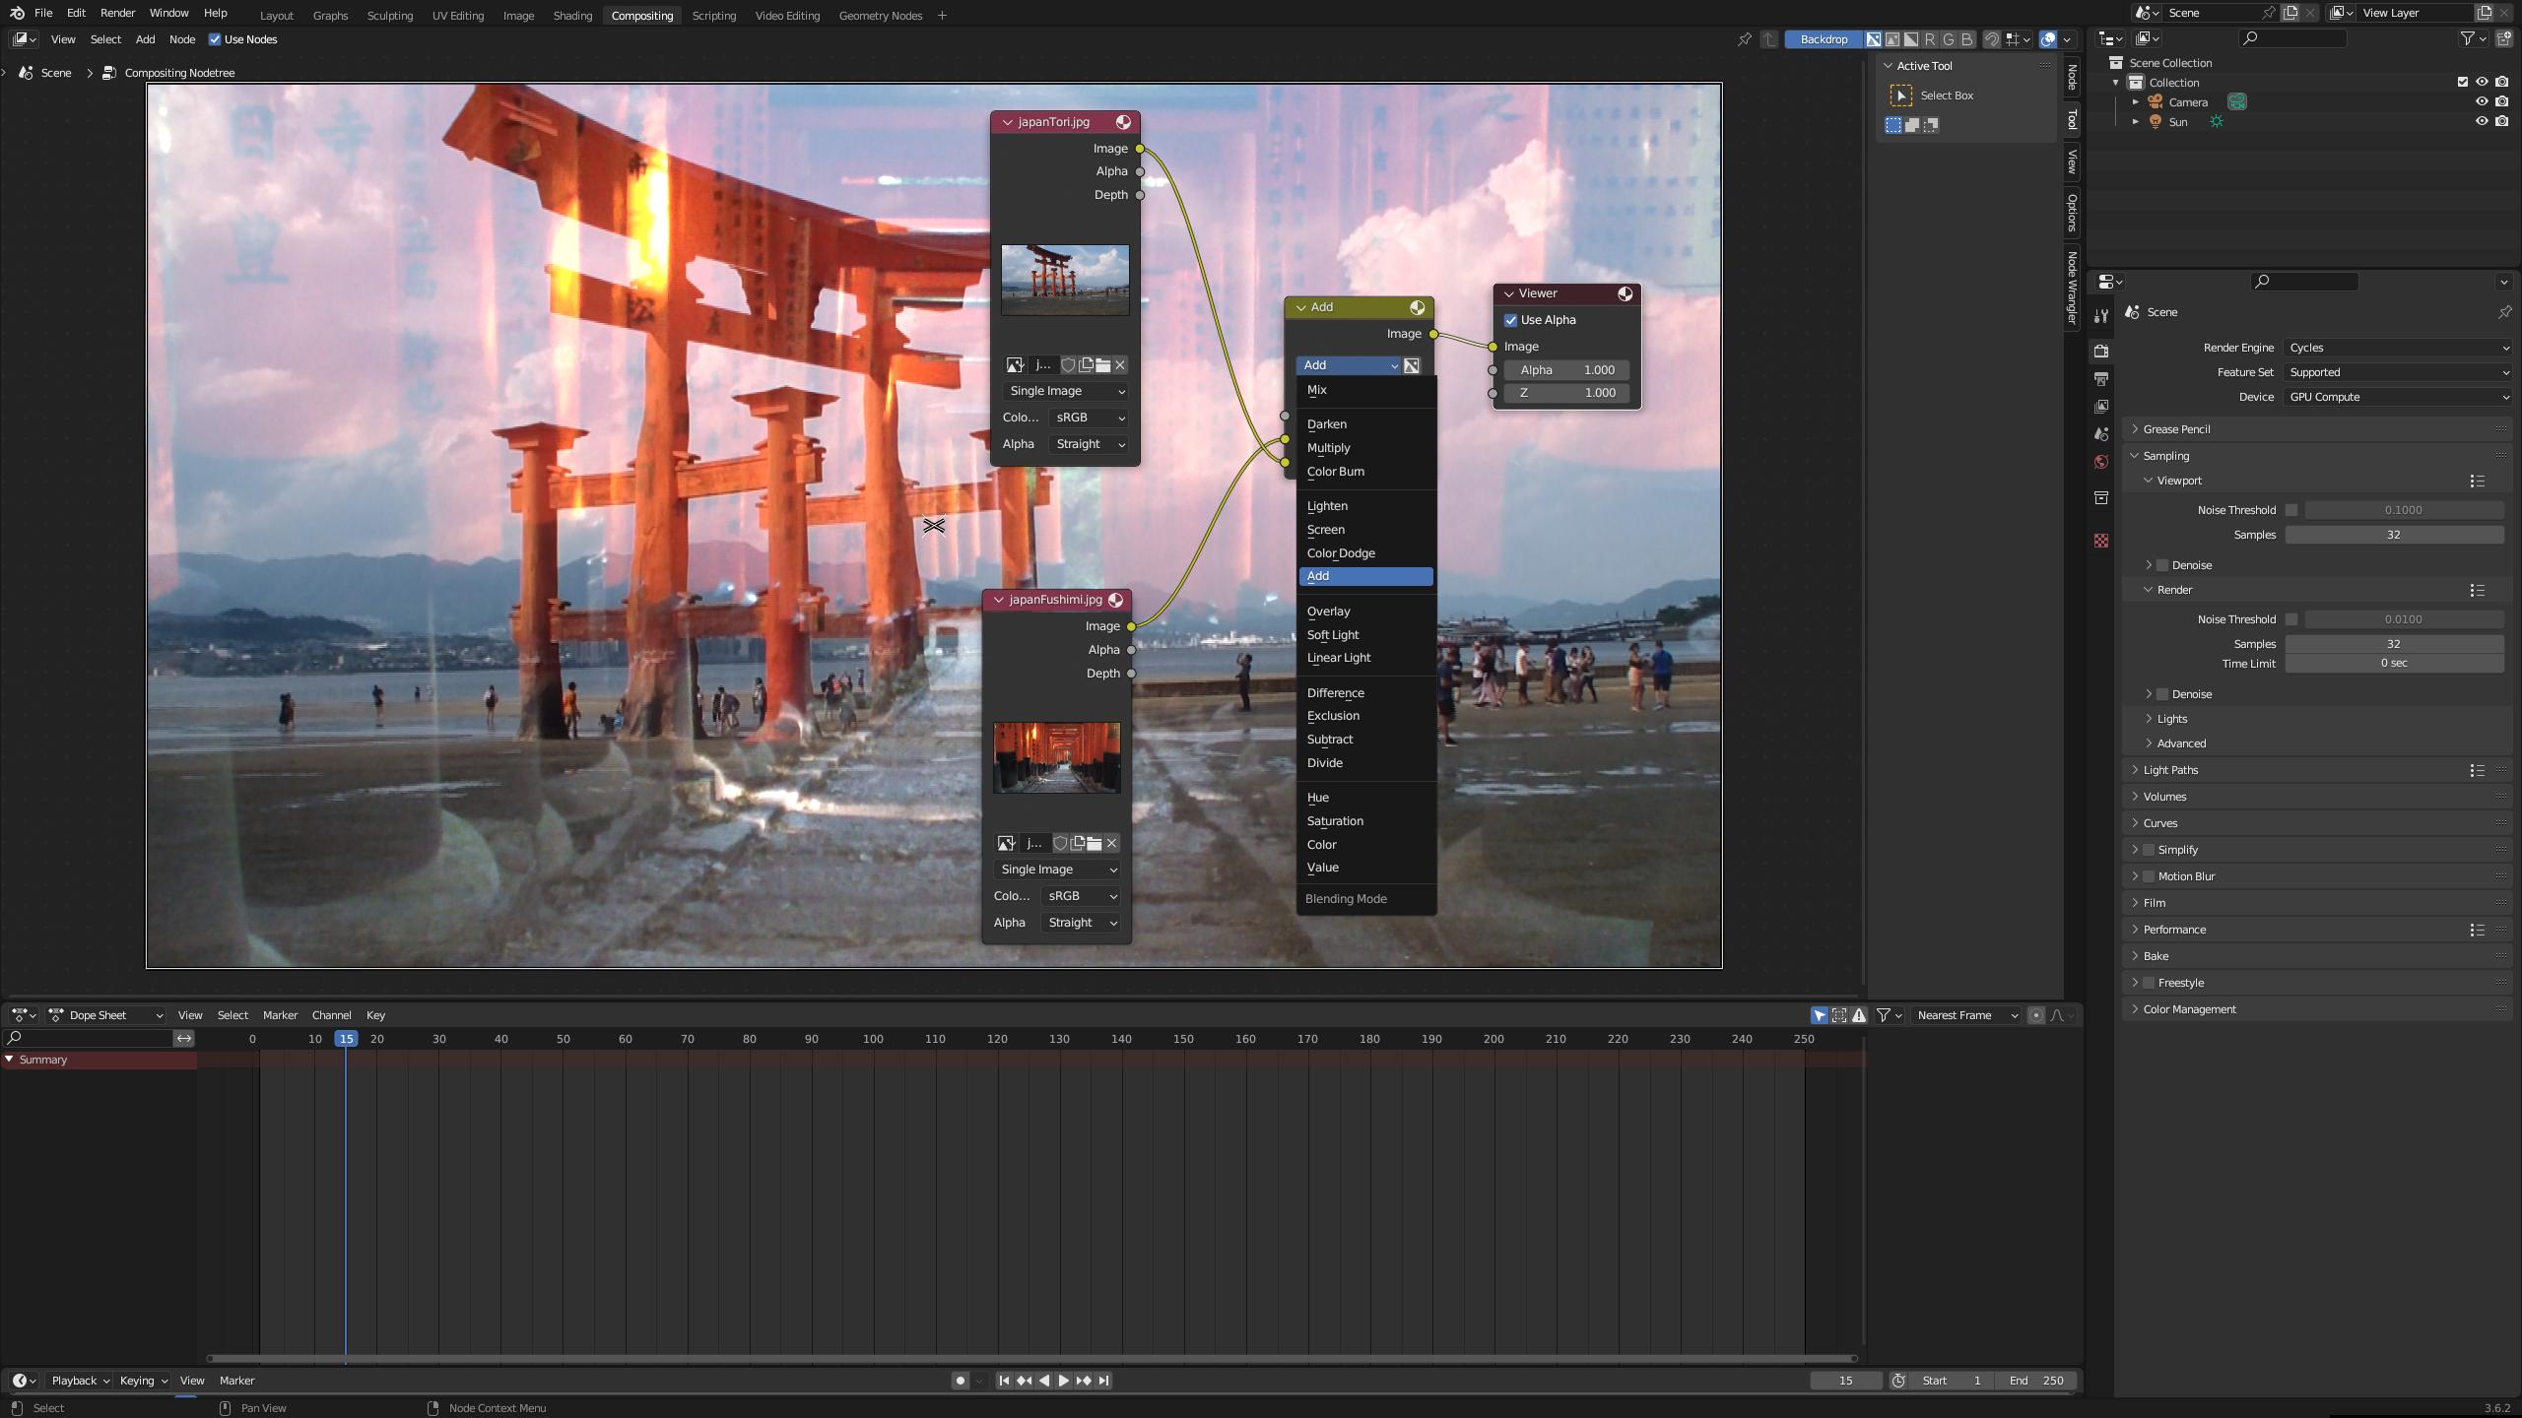Adjust the Time Limit field
This screenshot has width=2522, height=1418.
(2394, 664)
